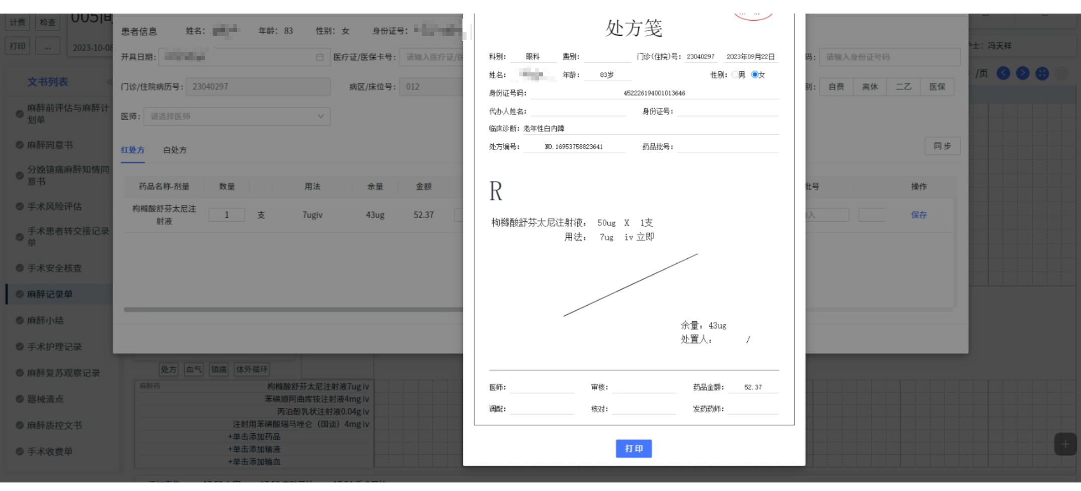Select the 男 gender radio button
The image size is (1081, 491).
pos(735,74)
